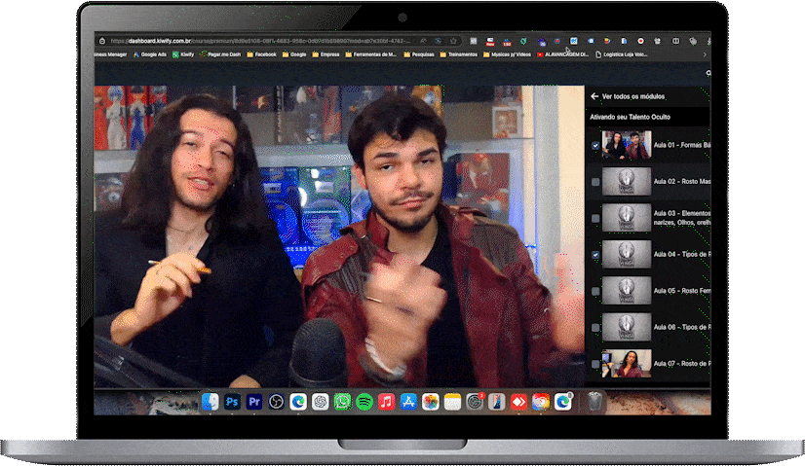Open the Google Ads bookmark
Screen dimensions: 805x466
149,54
